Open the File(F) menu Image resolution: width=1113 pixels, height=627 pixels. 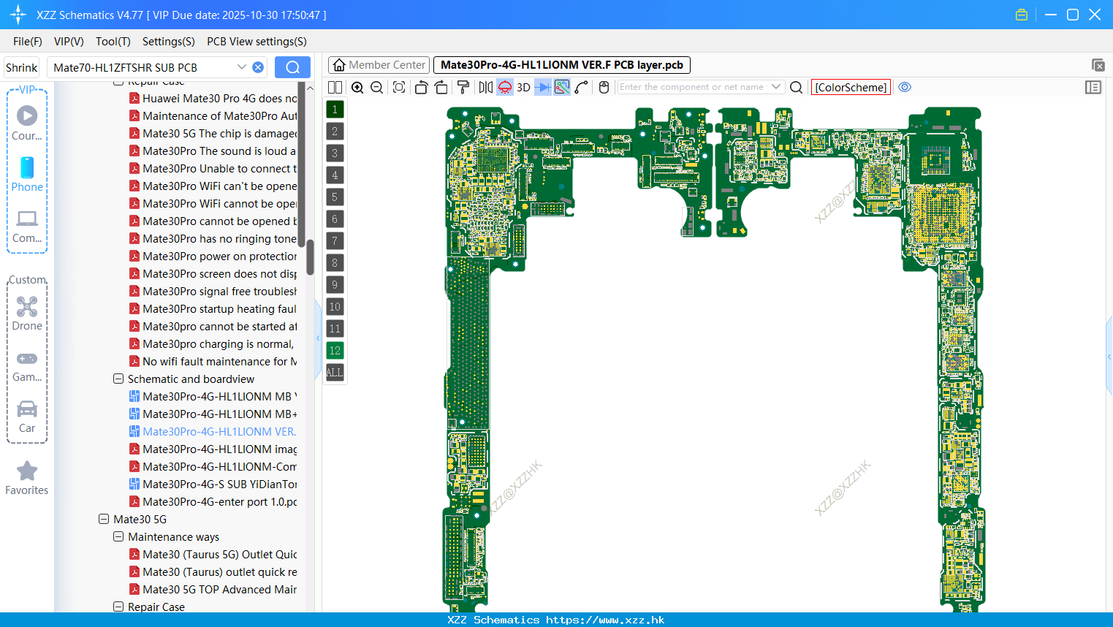(x=28, y=42)
